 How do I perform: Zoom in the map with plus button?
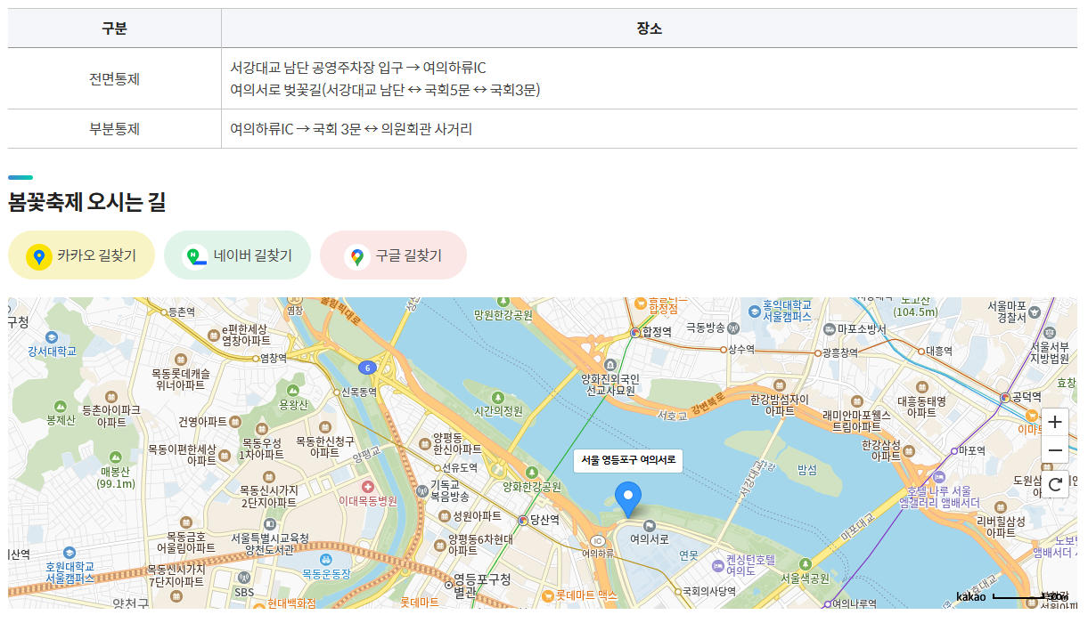[1055, 423]
